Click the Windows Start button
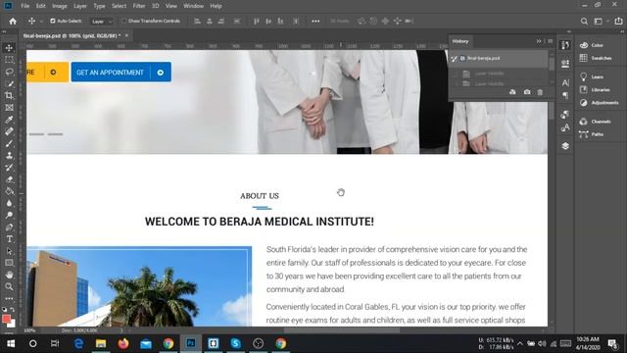This screenshot has height=353, width=627. tap(11, 343)
